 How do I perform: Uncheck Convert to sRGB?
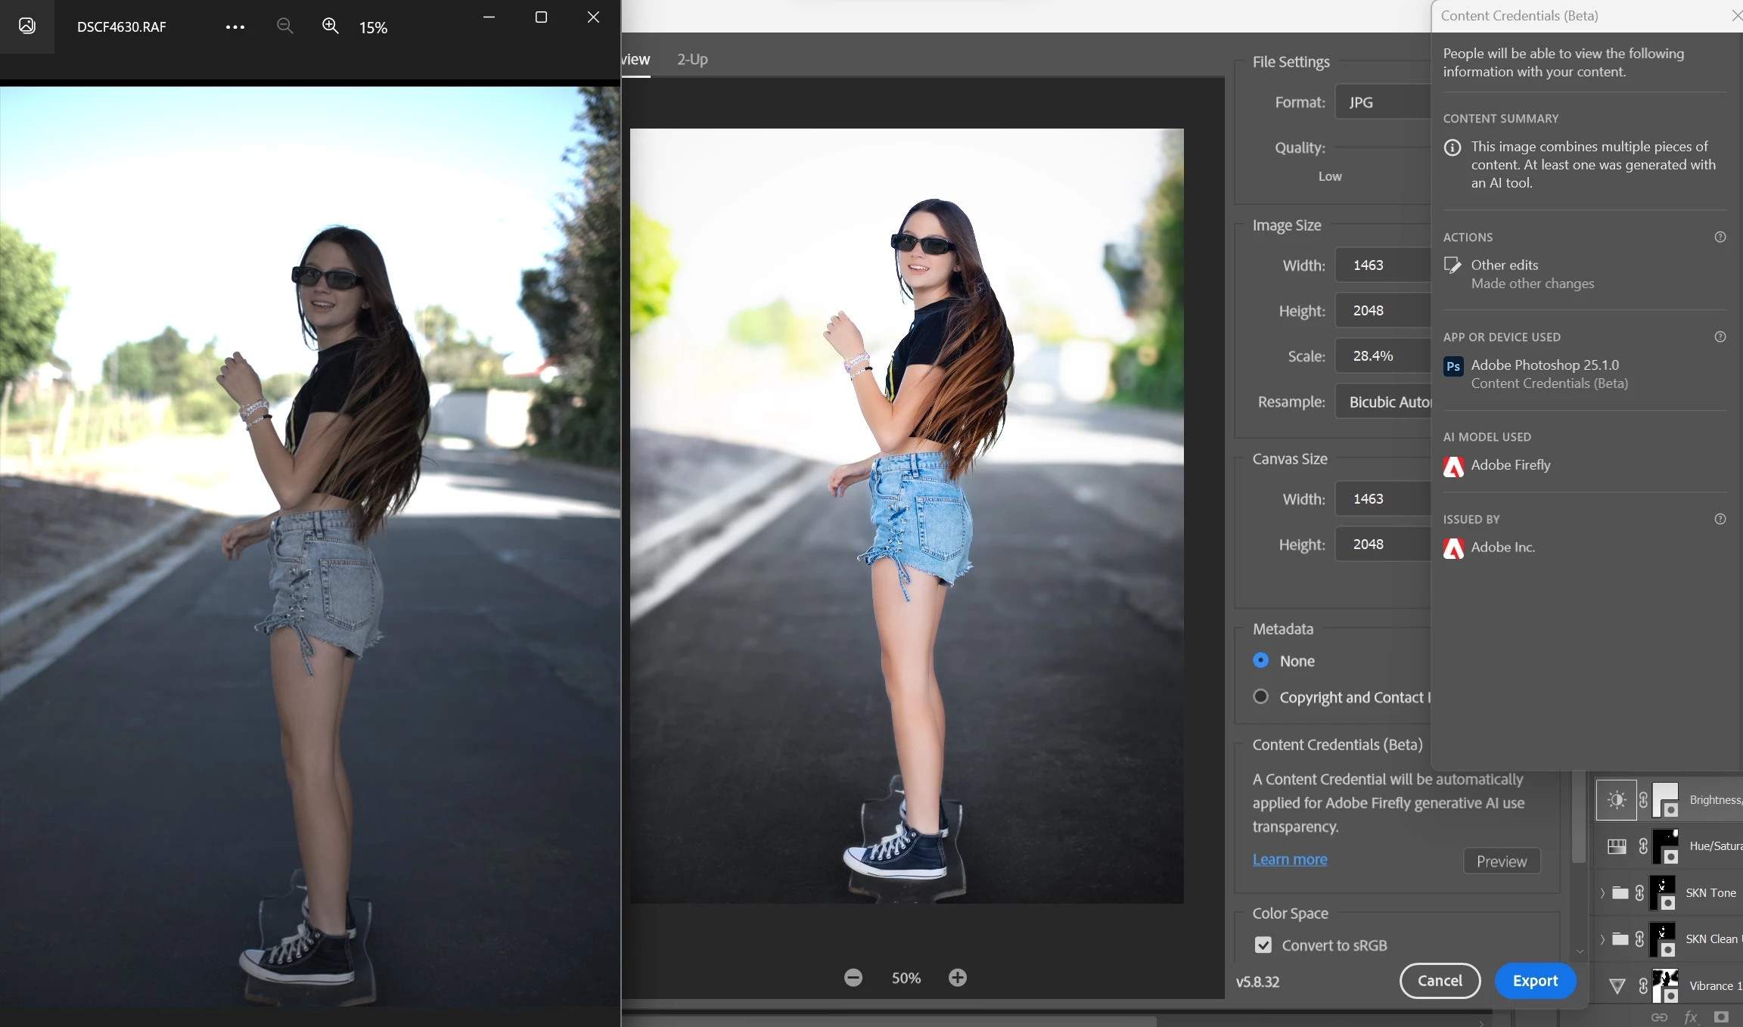tap(1263, 945)
